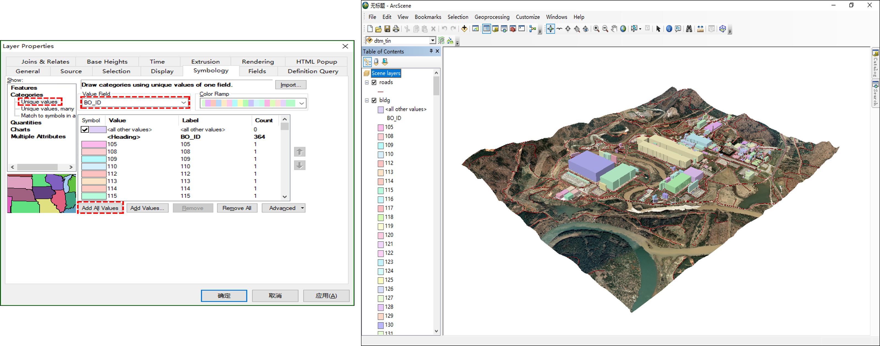Open the Find binoculars tool

click(x=689, y=29)
